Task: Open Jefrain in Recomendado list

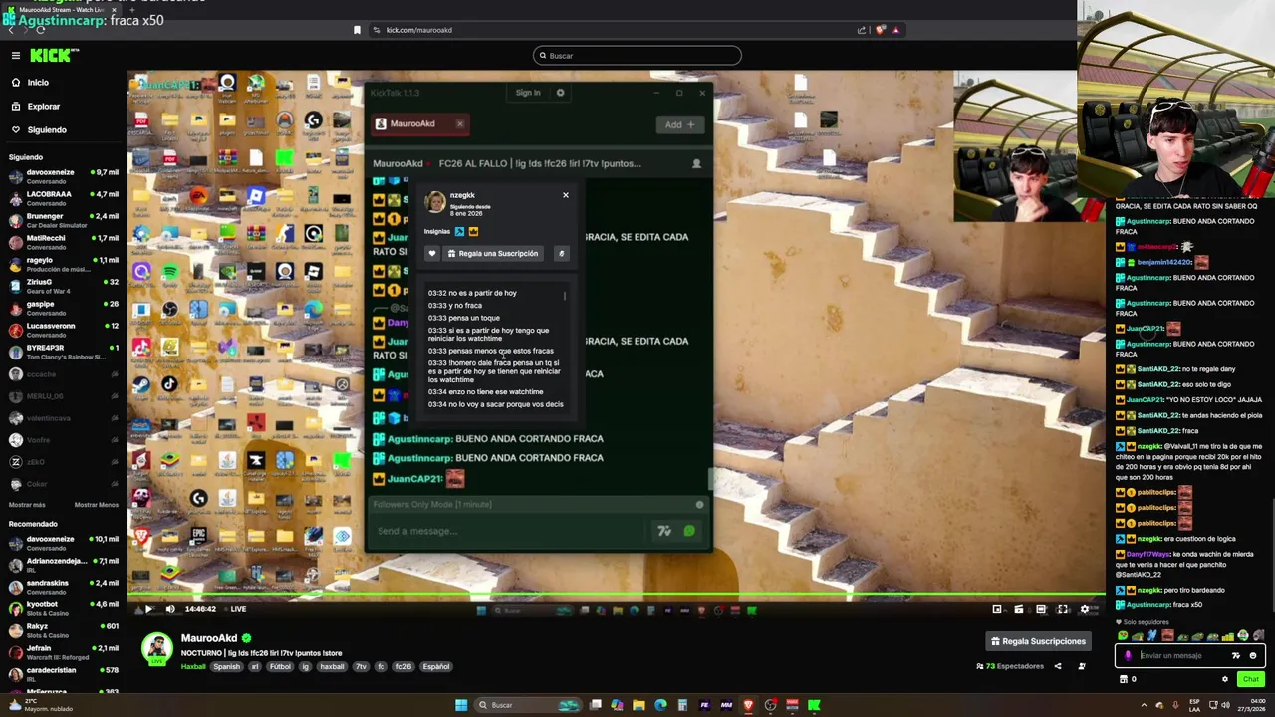Action: [x=63, y=652]
